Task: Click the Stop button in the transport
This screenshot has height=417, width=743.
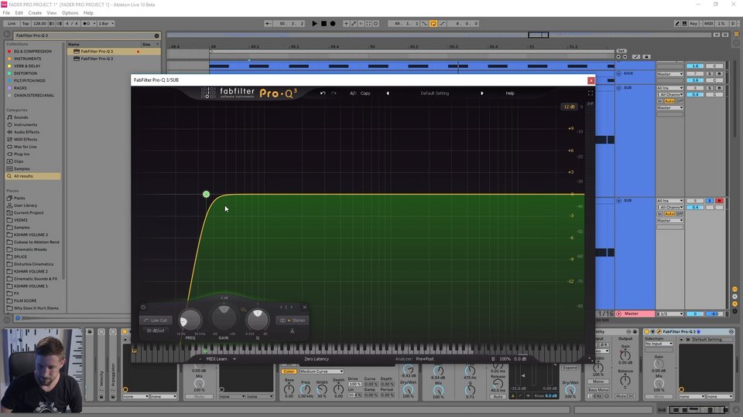Action: point(324,23)
